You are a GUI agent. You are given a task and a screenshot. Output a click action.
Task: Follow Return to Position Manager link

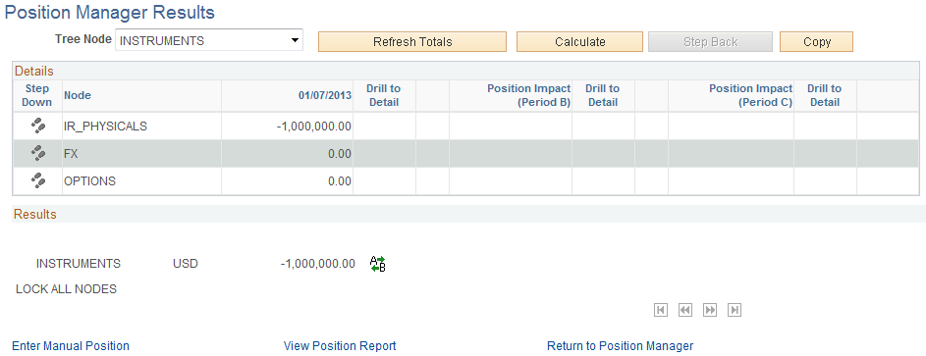(620, 346)
